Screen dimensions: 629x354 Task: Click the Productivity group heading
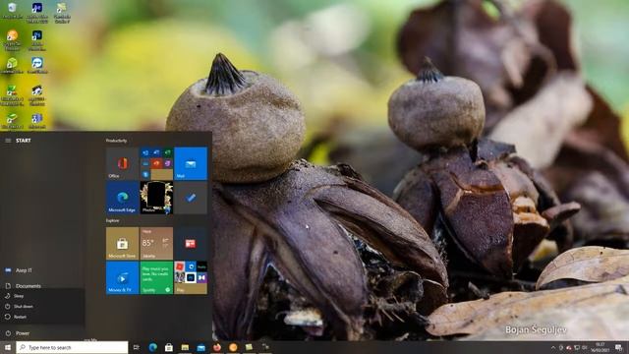point(116,141)
